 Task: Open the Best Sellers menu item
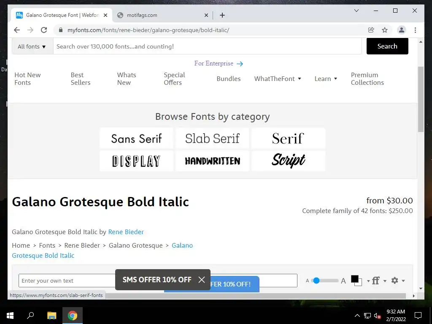point(81,79)
